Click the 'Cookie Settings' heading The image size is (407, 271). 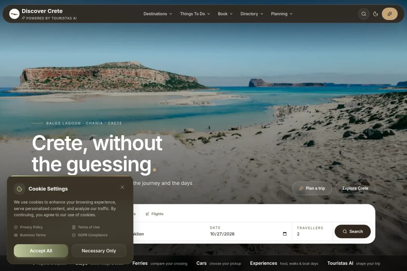[48, 189]
